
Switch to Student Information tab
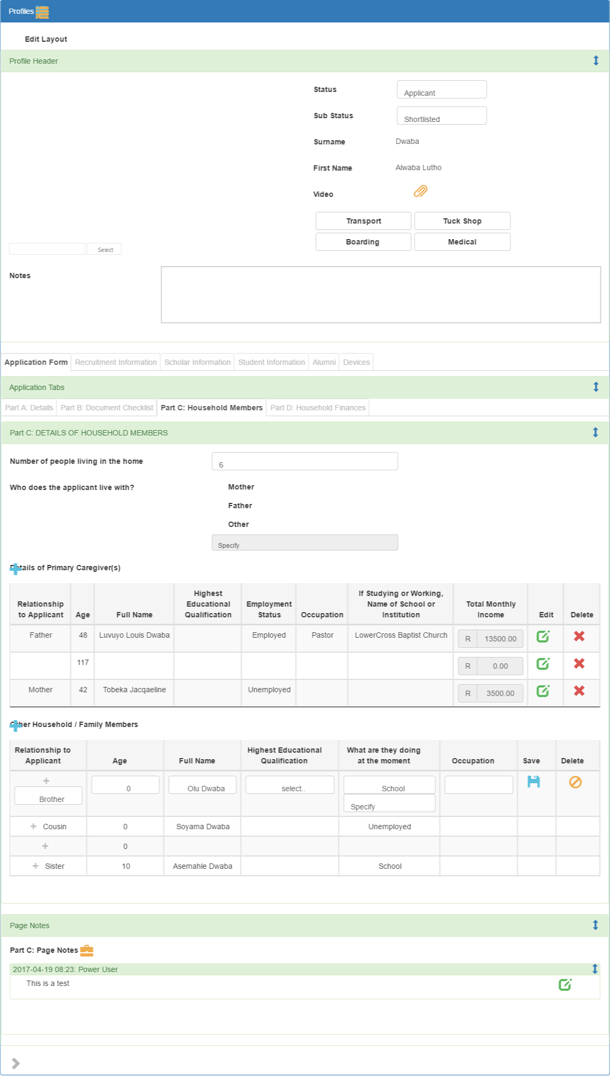(x=271, y=362)
